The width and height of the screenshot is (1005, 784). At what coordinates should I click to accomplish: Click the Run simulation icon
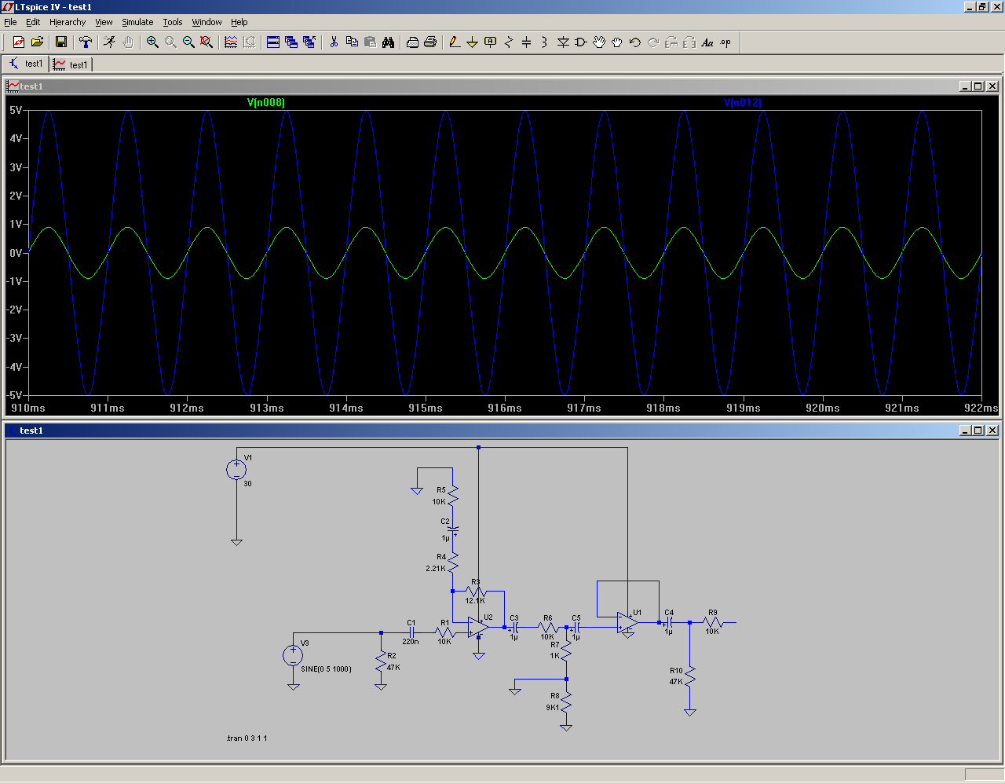pyautogui.click(x=109, y=42)
